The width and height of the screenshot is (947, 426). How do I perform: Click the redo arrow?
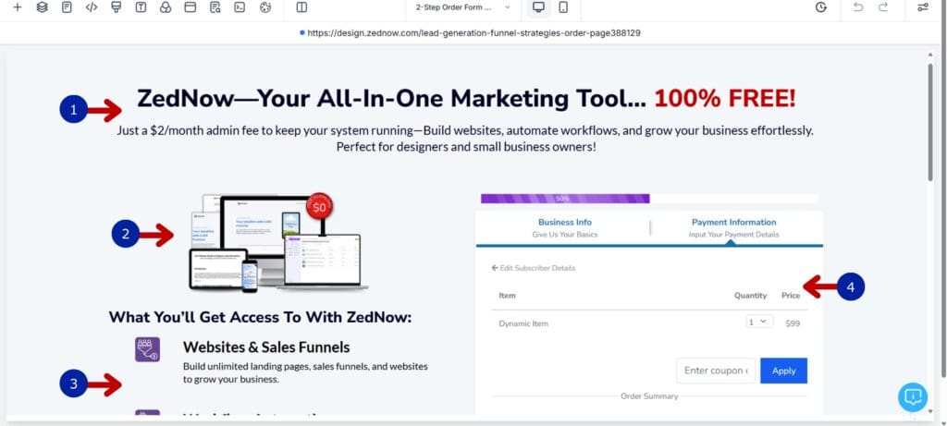883,7
